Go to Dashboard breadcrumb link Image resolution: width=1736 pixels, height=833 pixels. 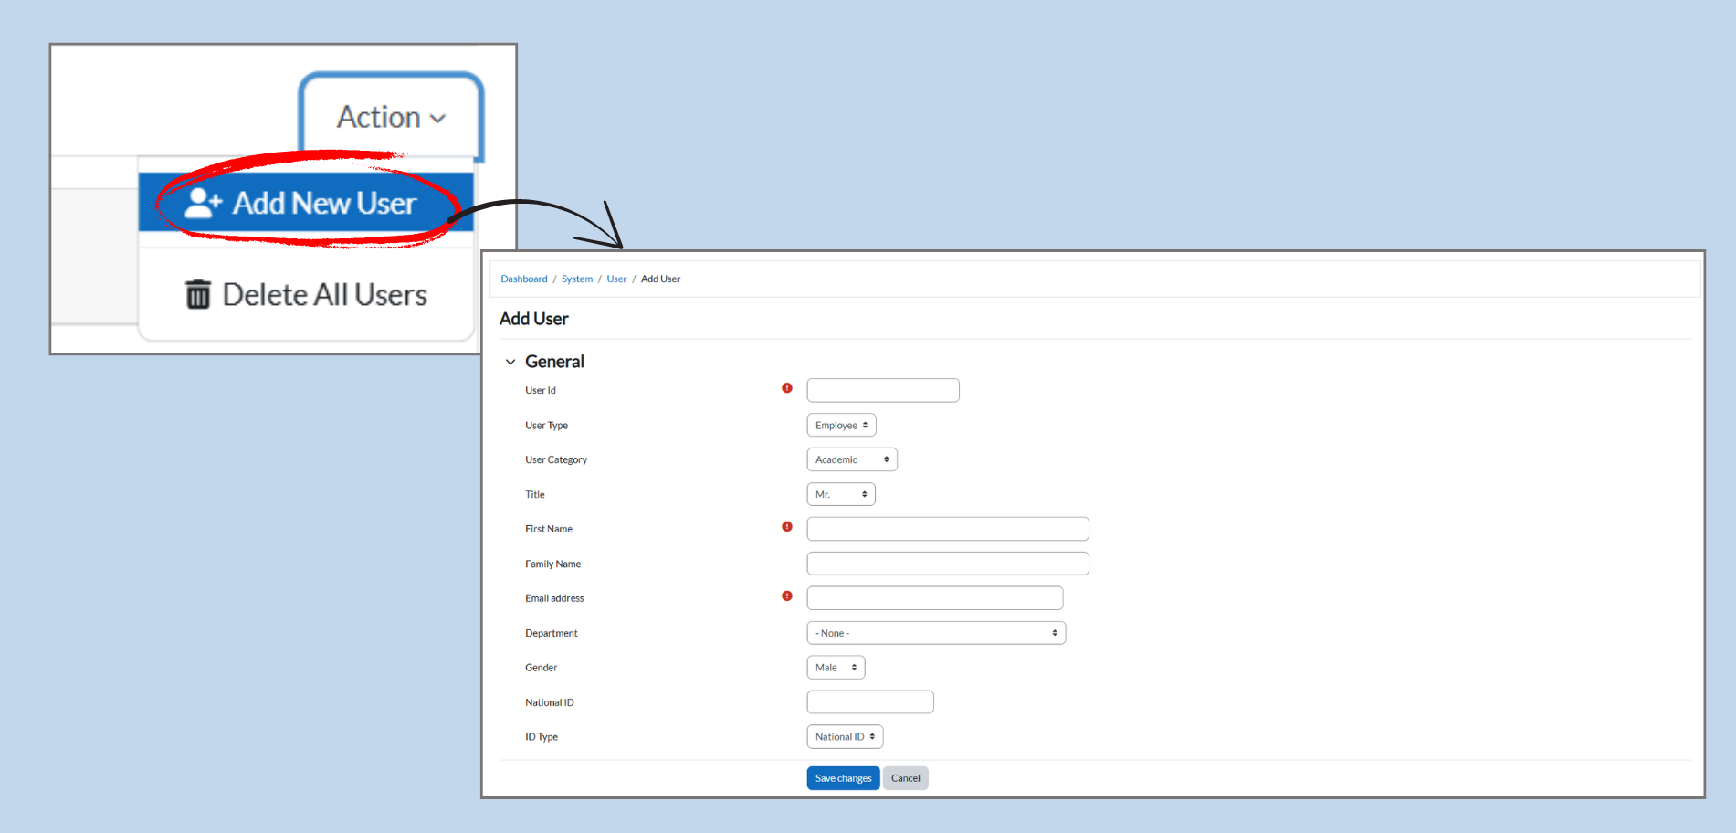click(x=524, y=279)
